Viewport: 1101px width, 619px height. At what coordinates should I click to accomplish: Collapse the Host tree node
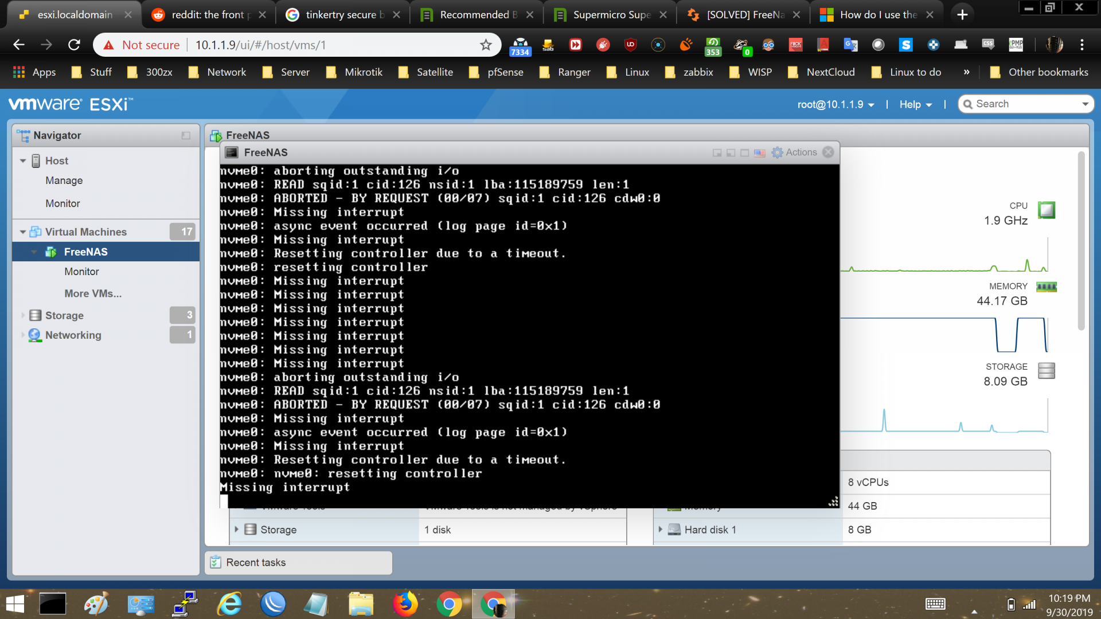(x=23, y=161)
